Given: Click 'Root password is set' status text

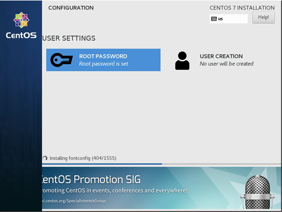Looking at the screenshot, I should [x=104, y=64].
